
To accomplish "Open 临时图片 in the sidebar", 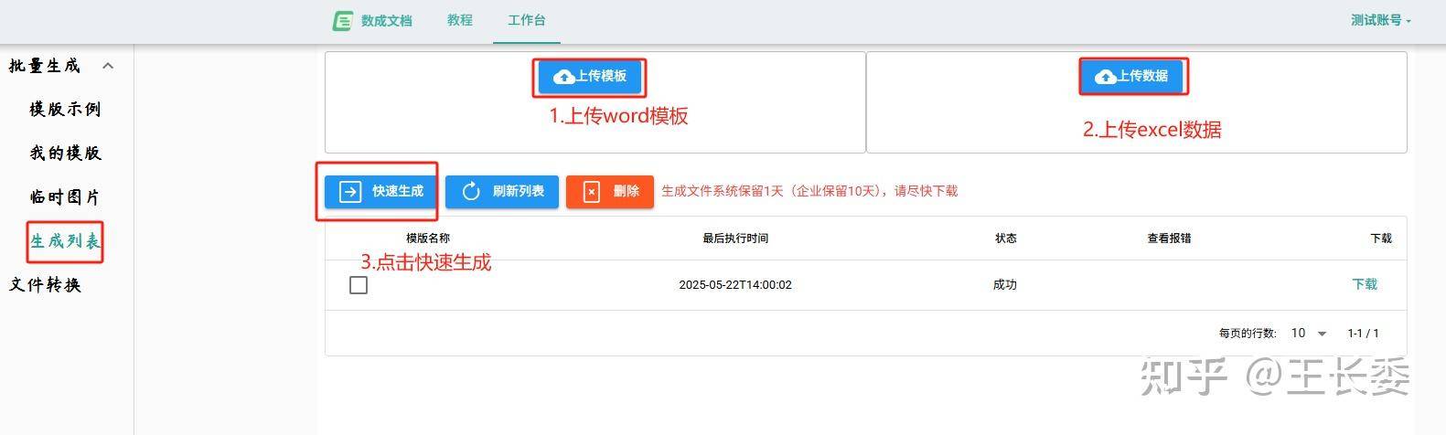I will tap(65, 197).
